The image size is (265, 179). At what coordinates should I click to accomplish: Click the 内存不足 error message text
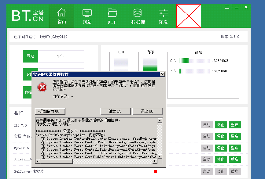pos(63,97)
